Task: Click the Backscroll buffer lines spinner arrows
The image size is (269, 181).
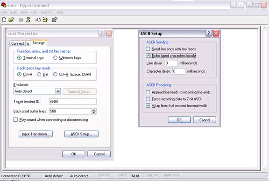Action: coord(94,111)
